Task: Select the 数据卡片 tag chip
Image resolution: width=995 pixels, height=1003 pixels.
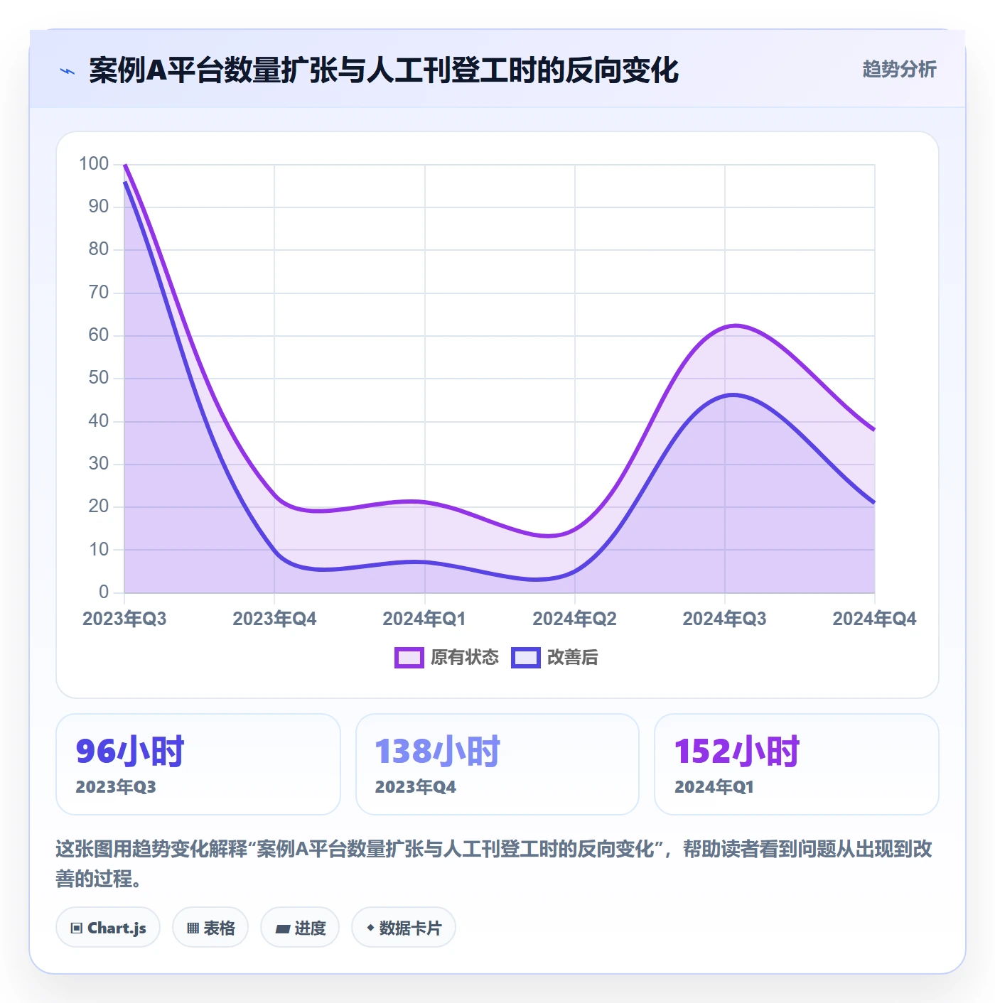Action: (404, 927)
